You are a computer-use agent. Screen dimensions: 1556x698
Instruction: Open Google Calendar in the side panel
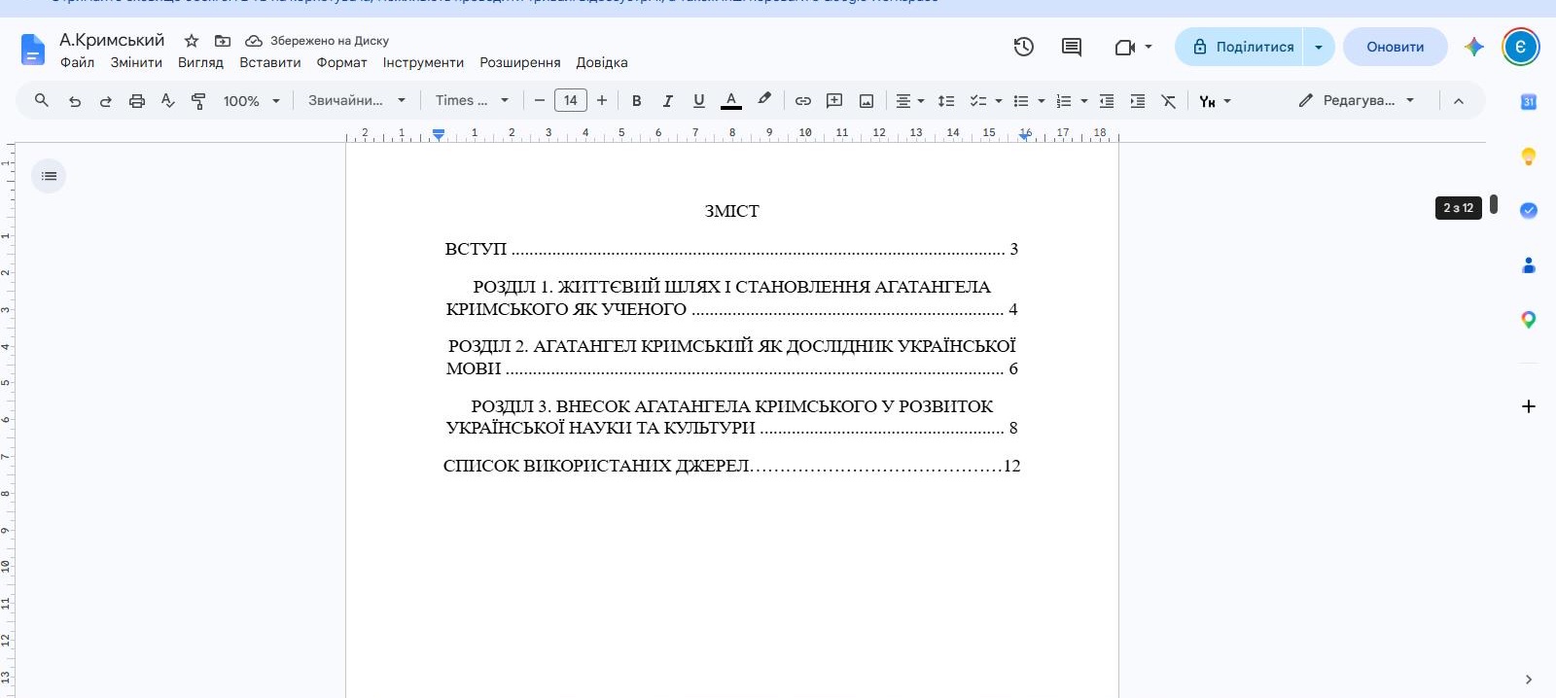1529,102
